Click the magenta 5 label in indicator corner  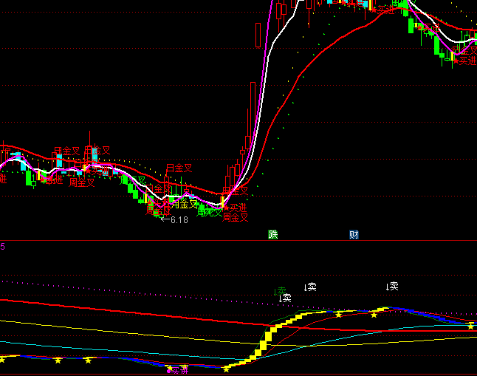pyautogui.click(x=2, y=247)
